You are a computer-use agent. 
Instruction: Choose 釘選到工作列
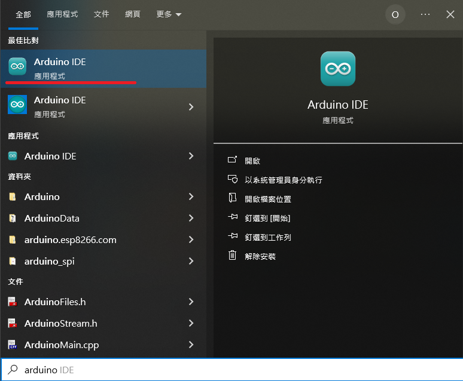268,238
